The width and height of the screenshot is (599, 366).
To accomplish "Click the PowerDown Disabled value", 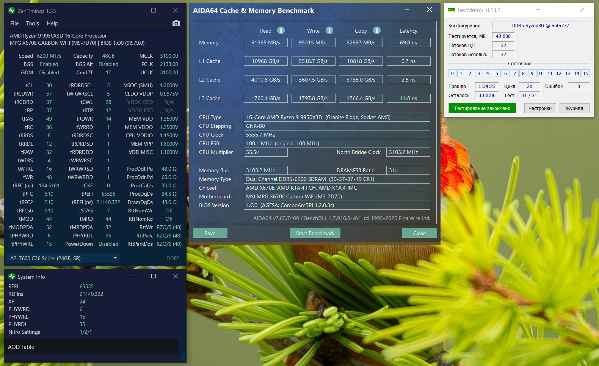I will (108, 244).
